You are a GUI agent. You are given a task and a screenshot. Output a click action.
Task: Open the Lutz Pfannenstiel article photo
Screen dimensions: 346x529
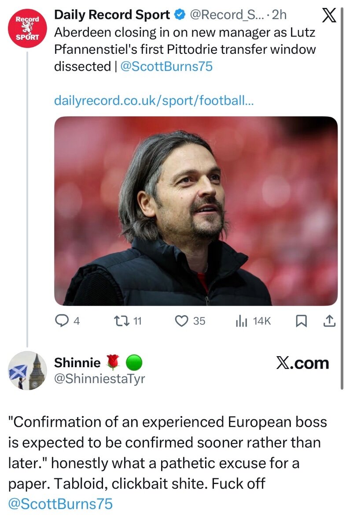click(x=196, y=211)
